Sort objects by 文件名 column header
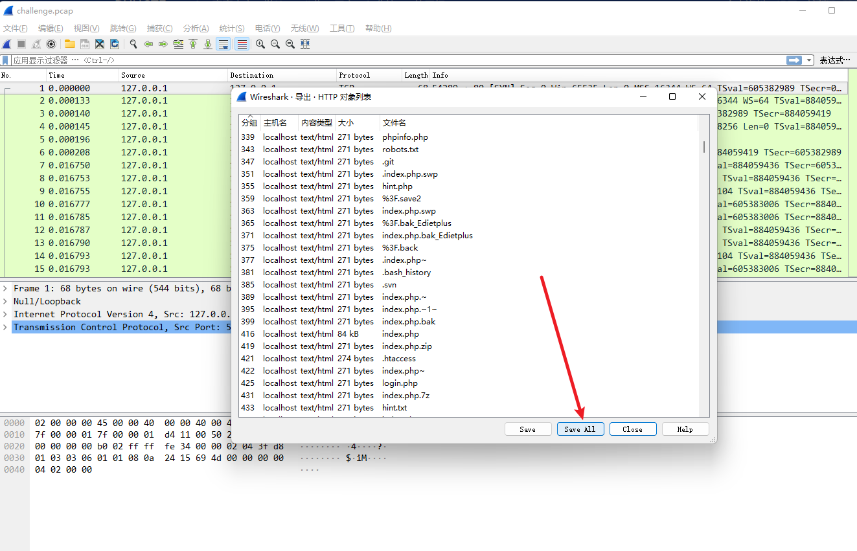The height and width of the screenshot is (551, 857). [x=538, y=123]
